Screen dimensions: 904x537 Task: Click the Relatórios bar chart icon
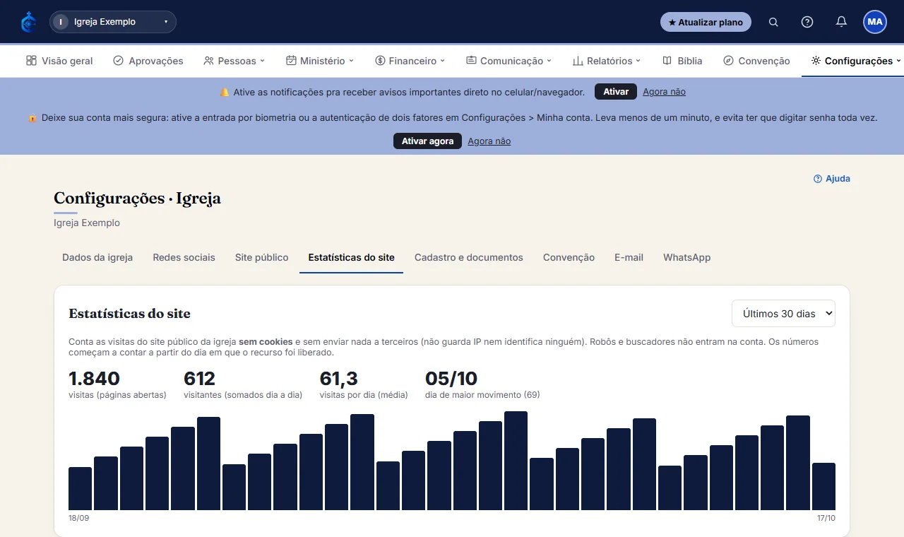pyautogui.click(x=578, y=61)
